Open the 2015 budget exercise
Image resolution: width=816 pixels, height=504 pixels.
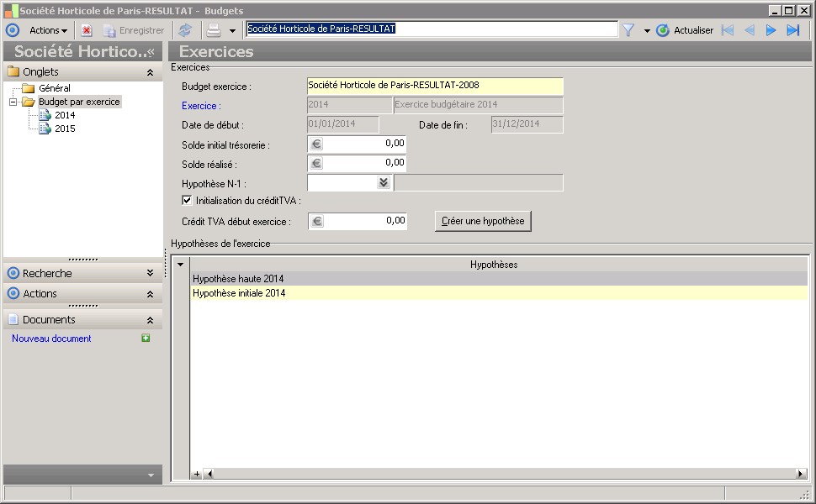(65, 129)
